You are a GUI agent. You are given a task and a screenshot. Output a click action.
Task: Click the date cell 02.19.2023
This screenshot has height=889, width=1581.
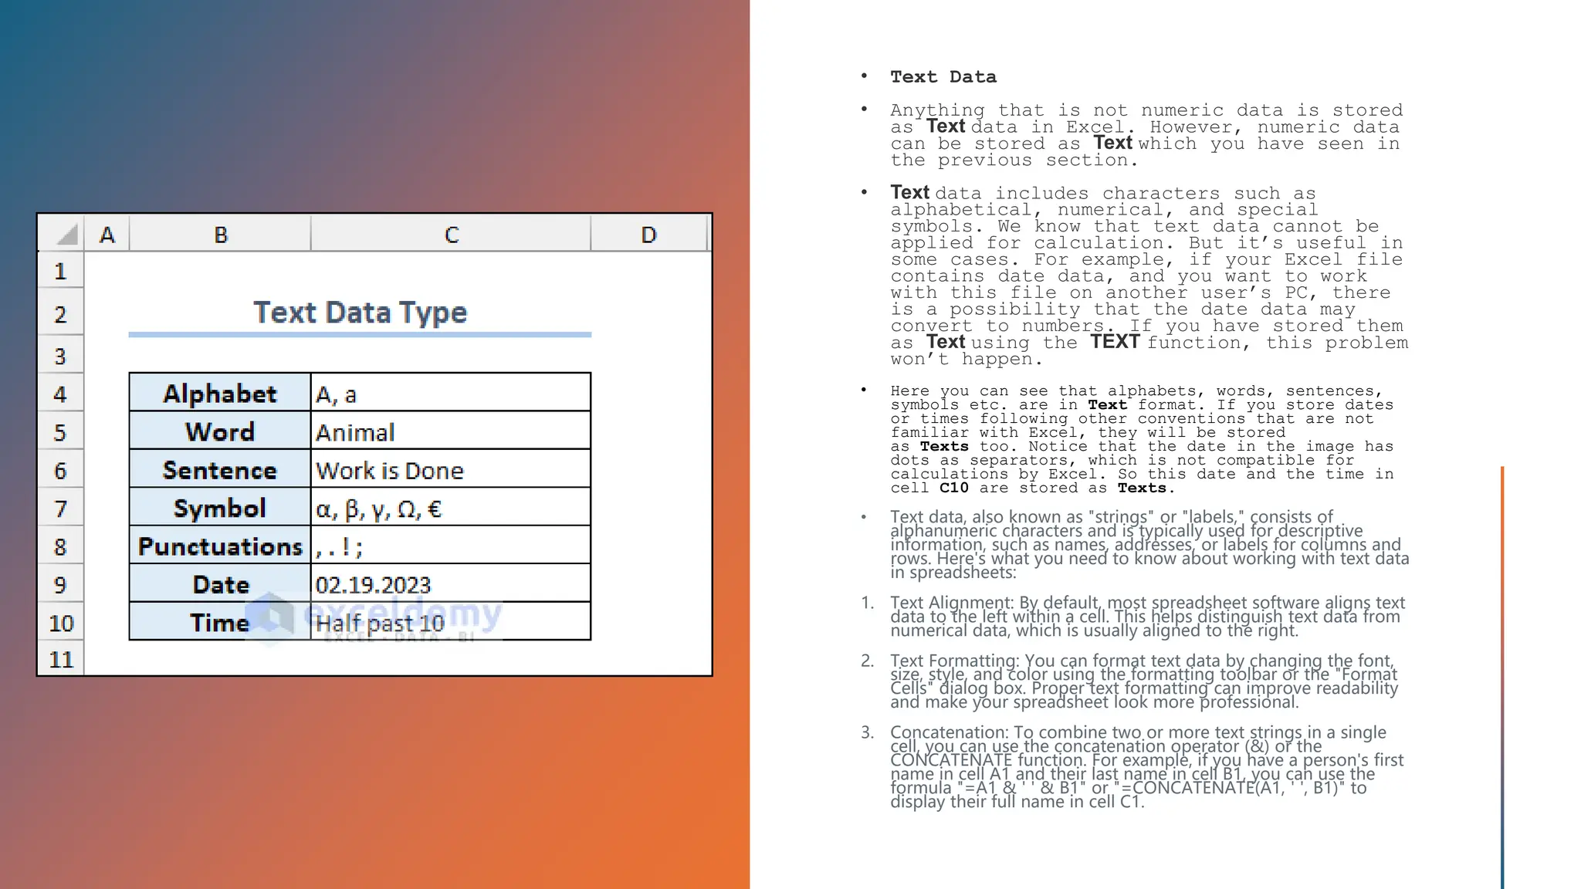click(x=450, y=585)
